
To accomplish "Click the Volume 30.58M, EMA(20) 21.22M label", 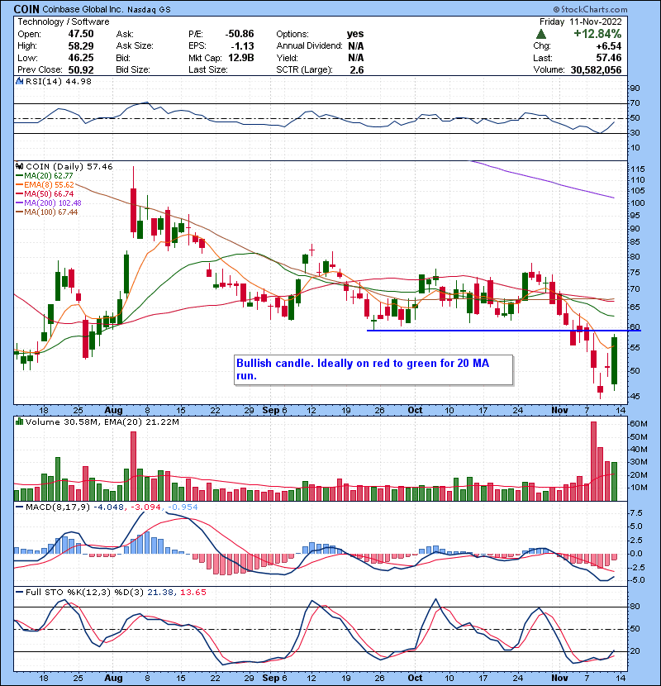I will click(x=102, y=422).
